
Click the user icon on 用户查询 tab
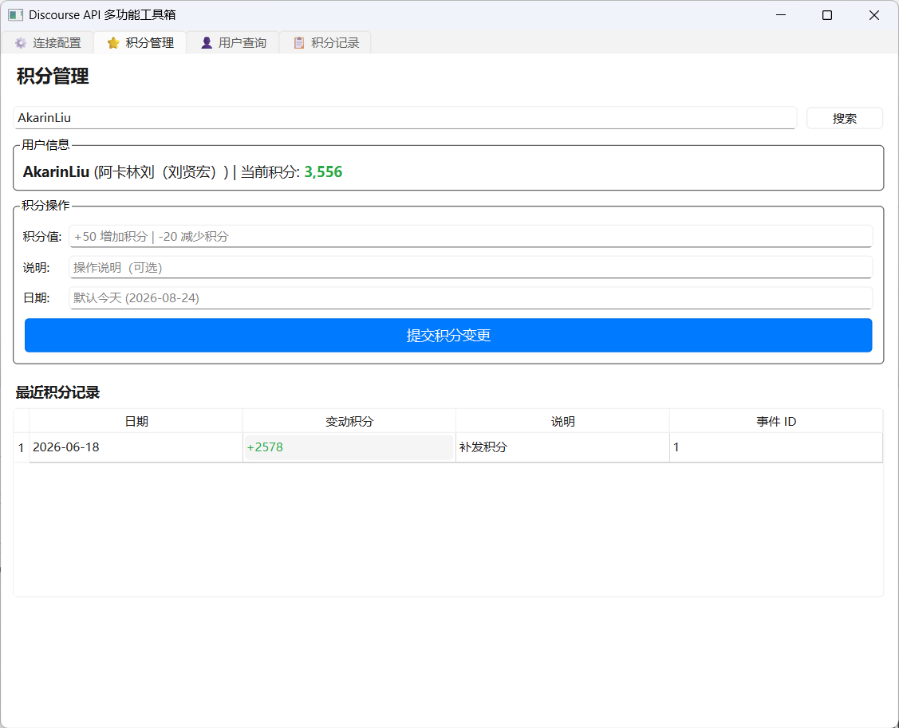click(207, 43)
